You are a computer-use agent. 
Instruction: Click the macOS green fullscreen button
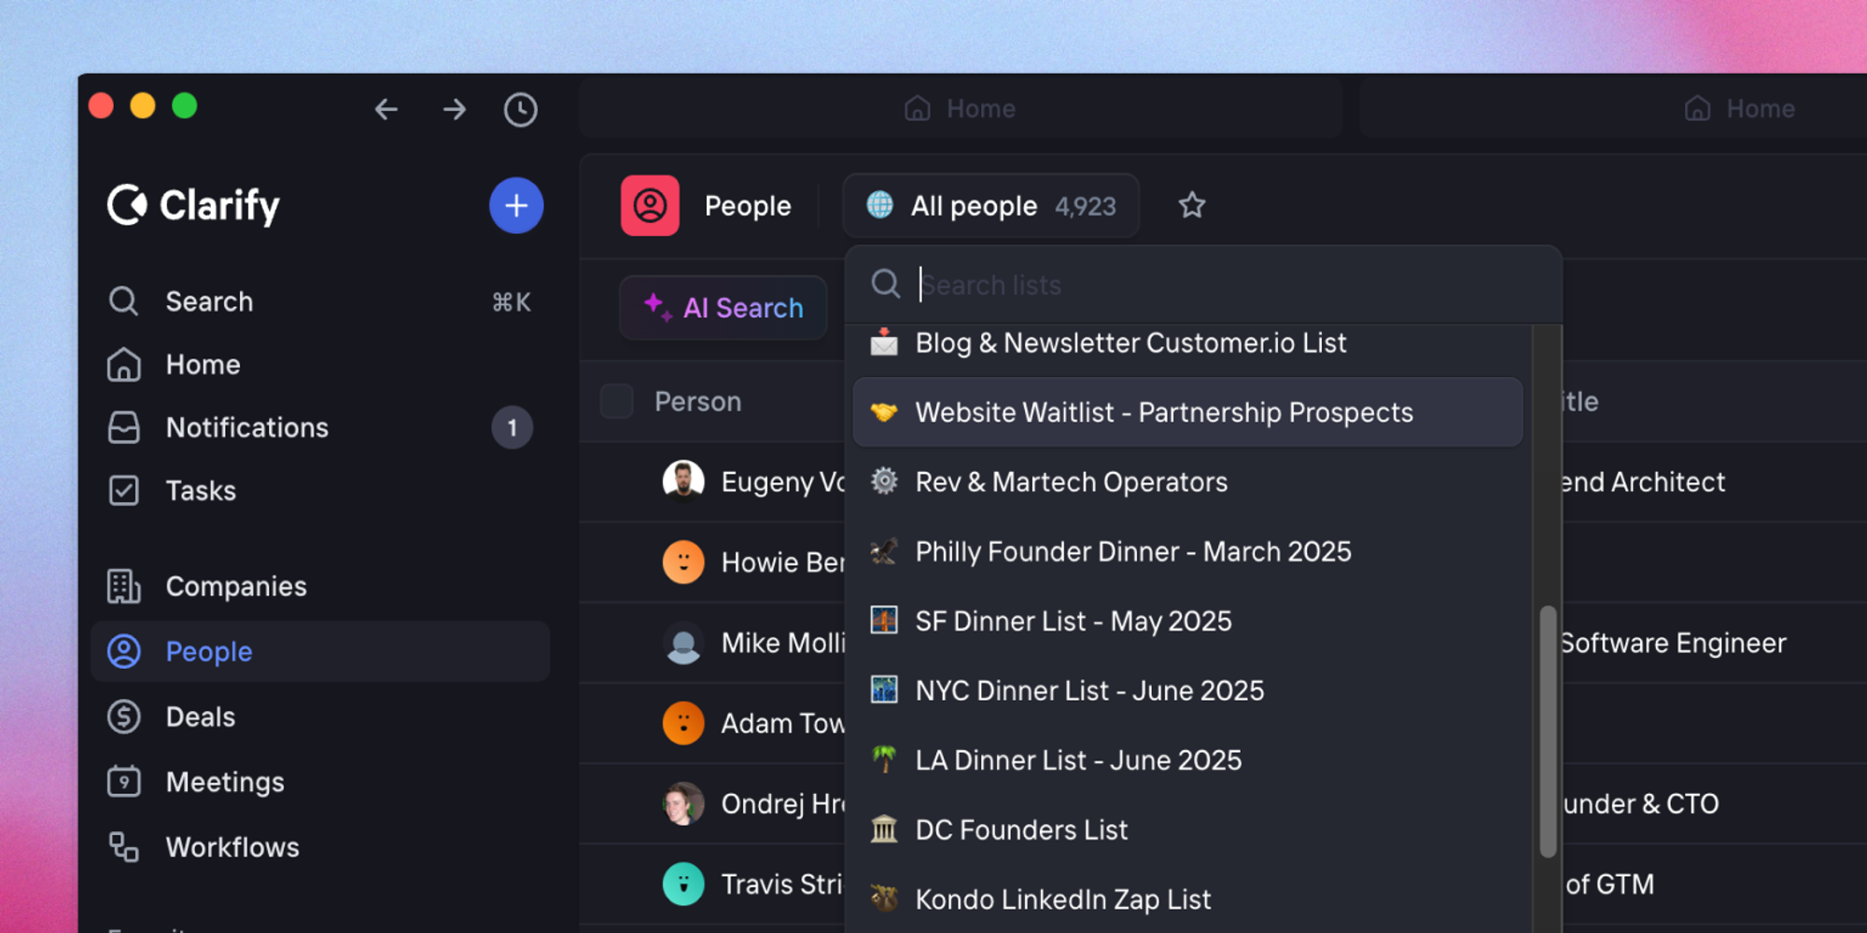(x=185, y=105)
